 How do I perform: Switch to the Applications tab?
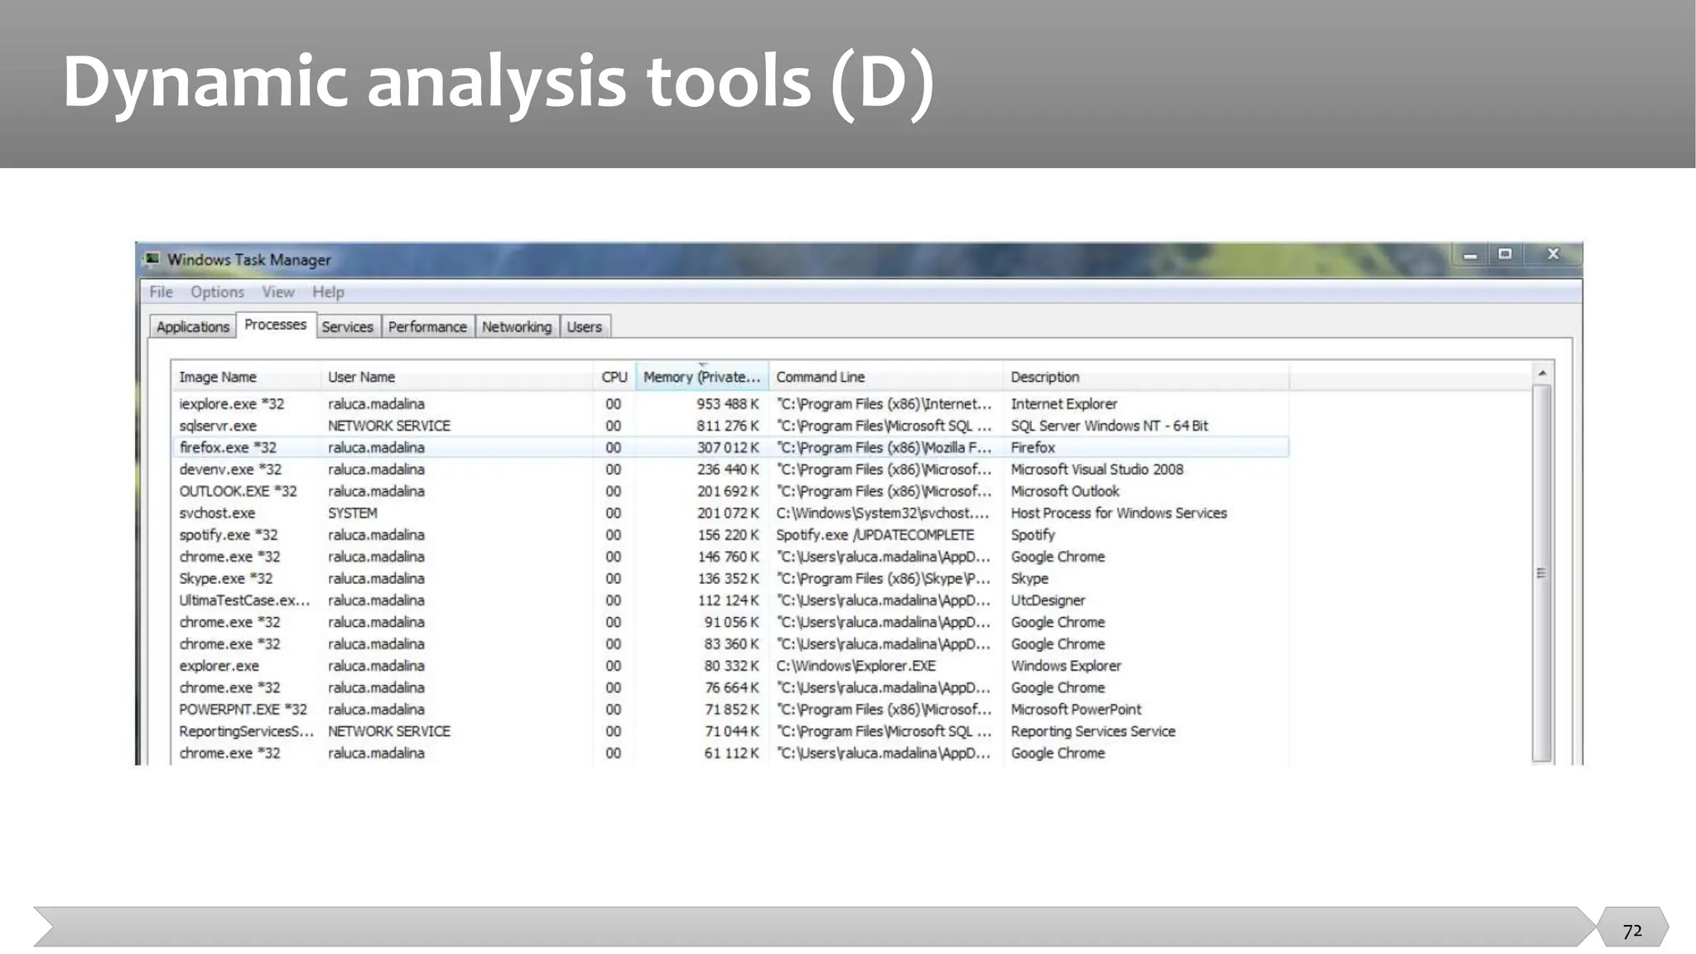pyautogui.click(x=193, y=326)
